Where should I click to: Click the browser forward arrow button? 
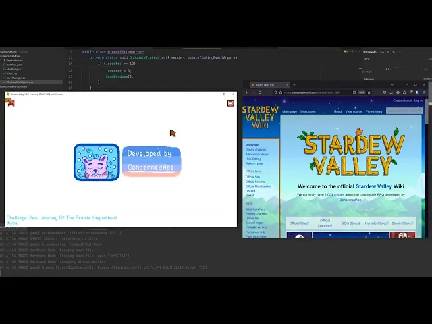click(254, 92)
